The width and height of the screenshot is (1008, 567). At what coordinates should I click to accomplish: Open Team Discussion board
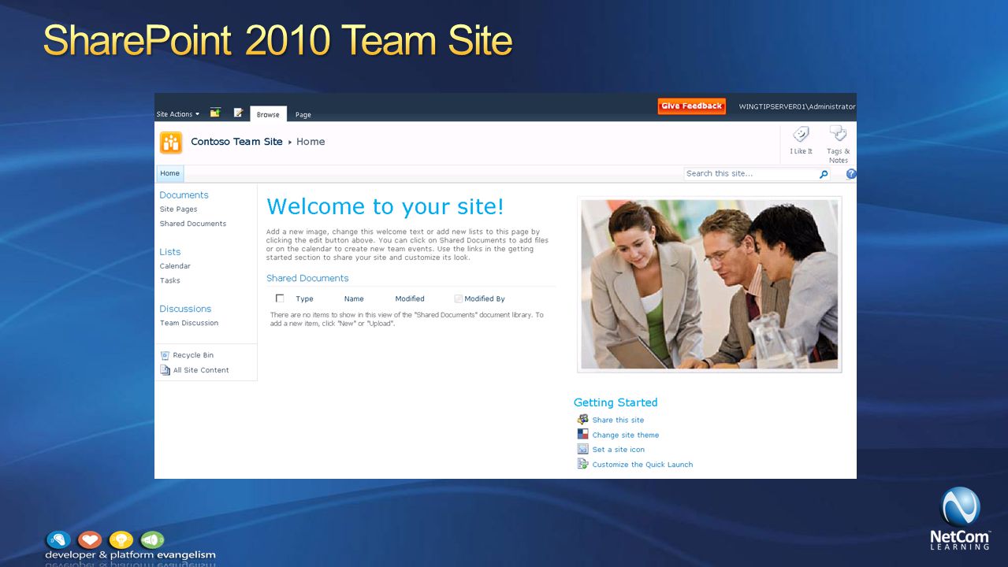[x=189, y=323]
